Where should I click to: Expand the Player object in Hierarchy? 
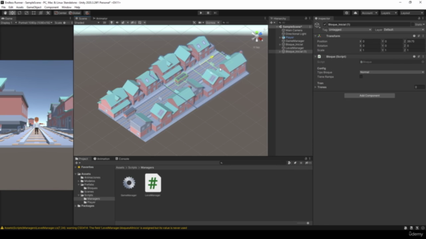click(280, 37)
